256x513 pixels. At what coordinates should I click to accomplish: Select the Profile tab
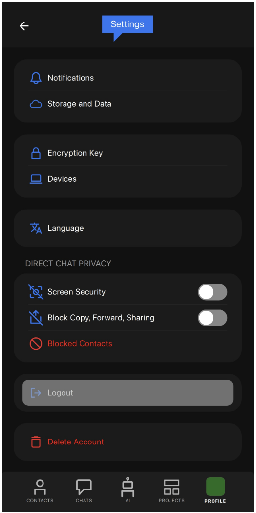coord(215,490)
